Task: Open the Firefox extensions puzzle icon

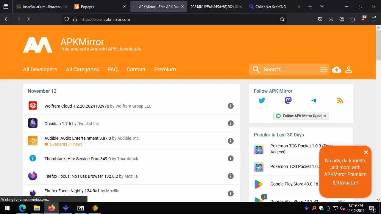Action: coord(352,19)
